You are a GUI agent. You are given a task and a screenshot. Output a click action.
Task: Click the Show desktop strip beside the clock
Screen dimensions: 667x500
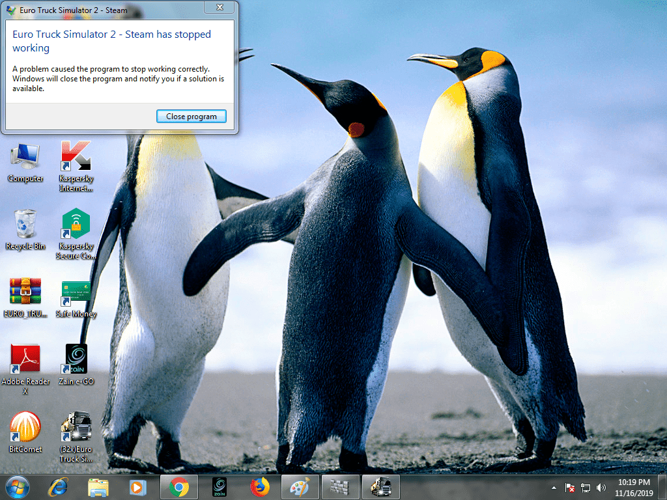click(662, 487)
